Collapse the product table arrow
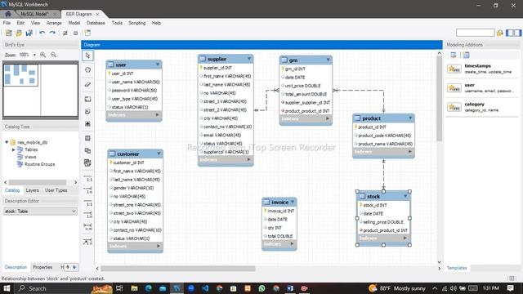Viewport: 523px width, 294px height. pyautogui.click(x=410, y=118)
